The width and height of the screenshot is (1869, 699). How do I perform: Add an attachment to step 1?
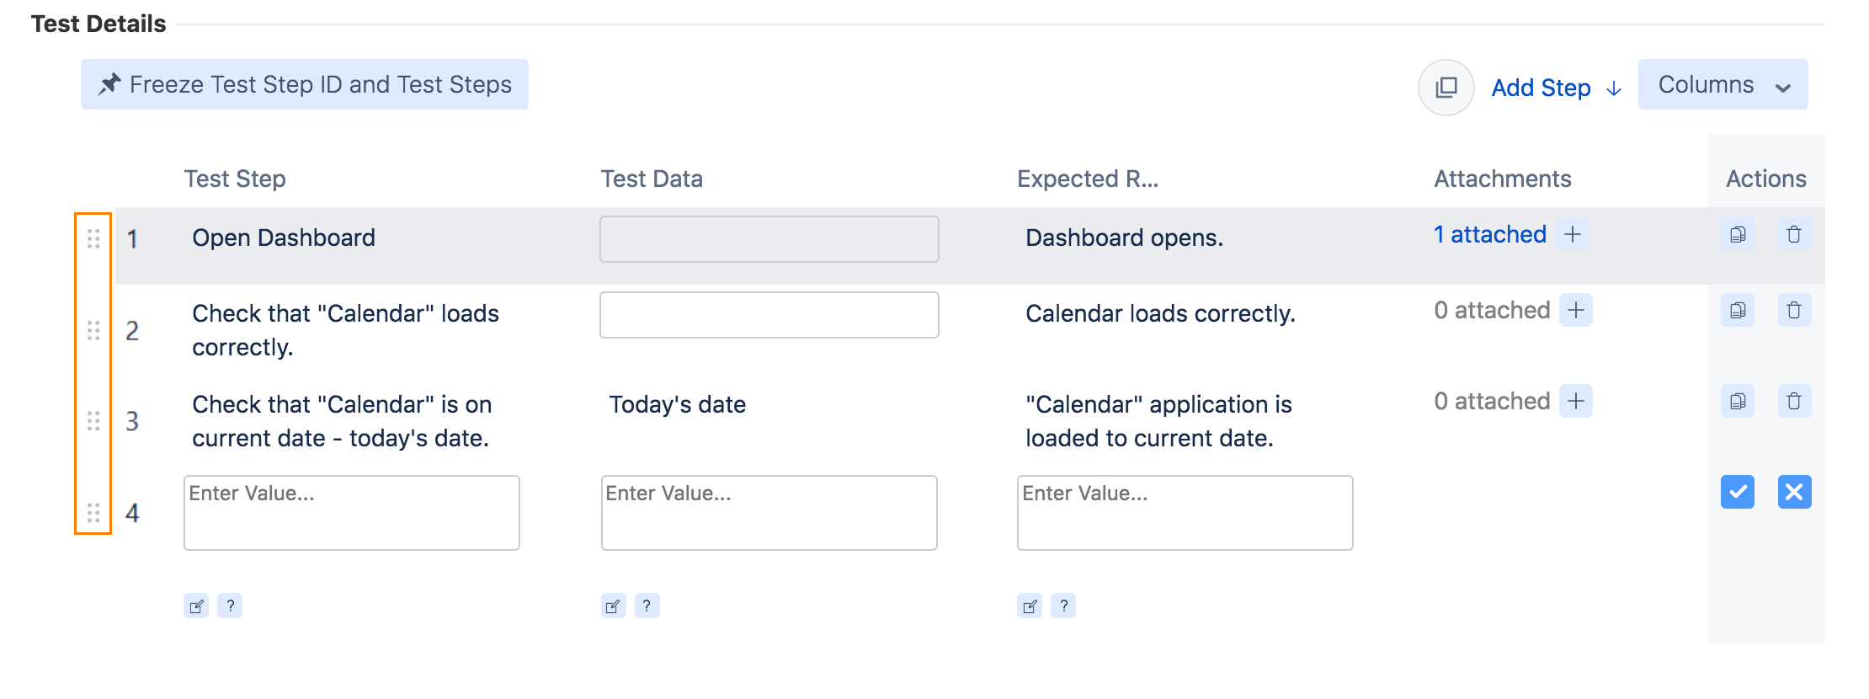click(1573, 235)
